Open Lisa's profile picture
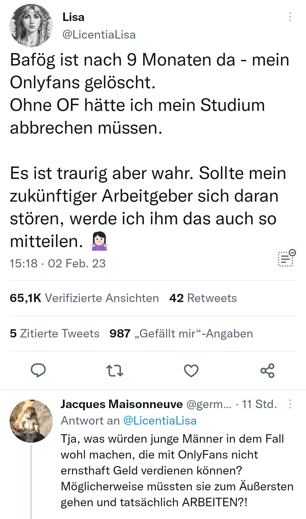Screen dimensions: 306x519 pyautogui.click(x=31, y=26)
